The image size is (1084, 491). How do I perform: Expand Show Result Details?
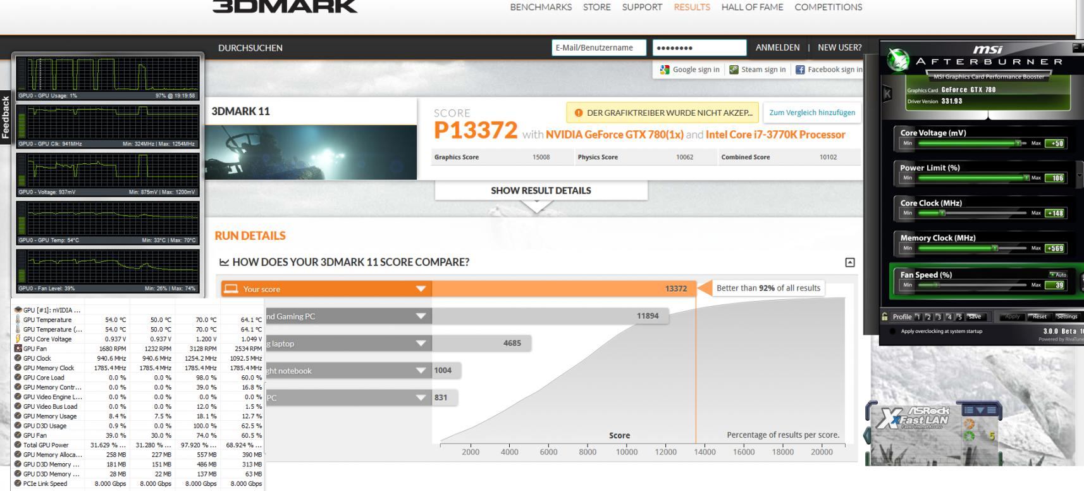click(x=541, y=190)
